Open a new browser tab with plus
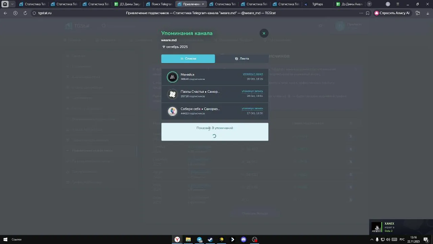Image resolution: width=433 pixels, height=244 pixels. click(369, 4)
